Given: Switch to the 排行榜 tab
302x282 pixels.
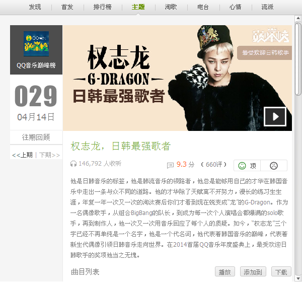Looking at the screenshot, I should (103, 7).
